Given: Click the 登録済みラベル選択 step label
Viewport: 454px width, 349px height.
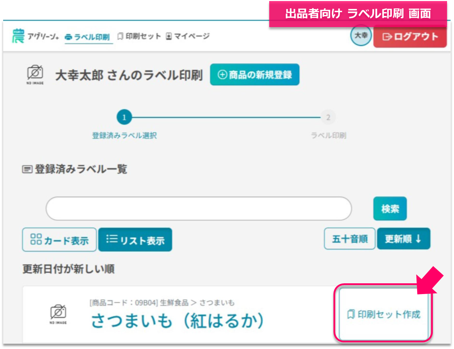Looking at the screenshot, I should point(124,136).
